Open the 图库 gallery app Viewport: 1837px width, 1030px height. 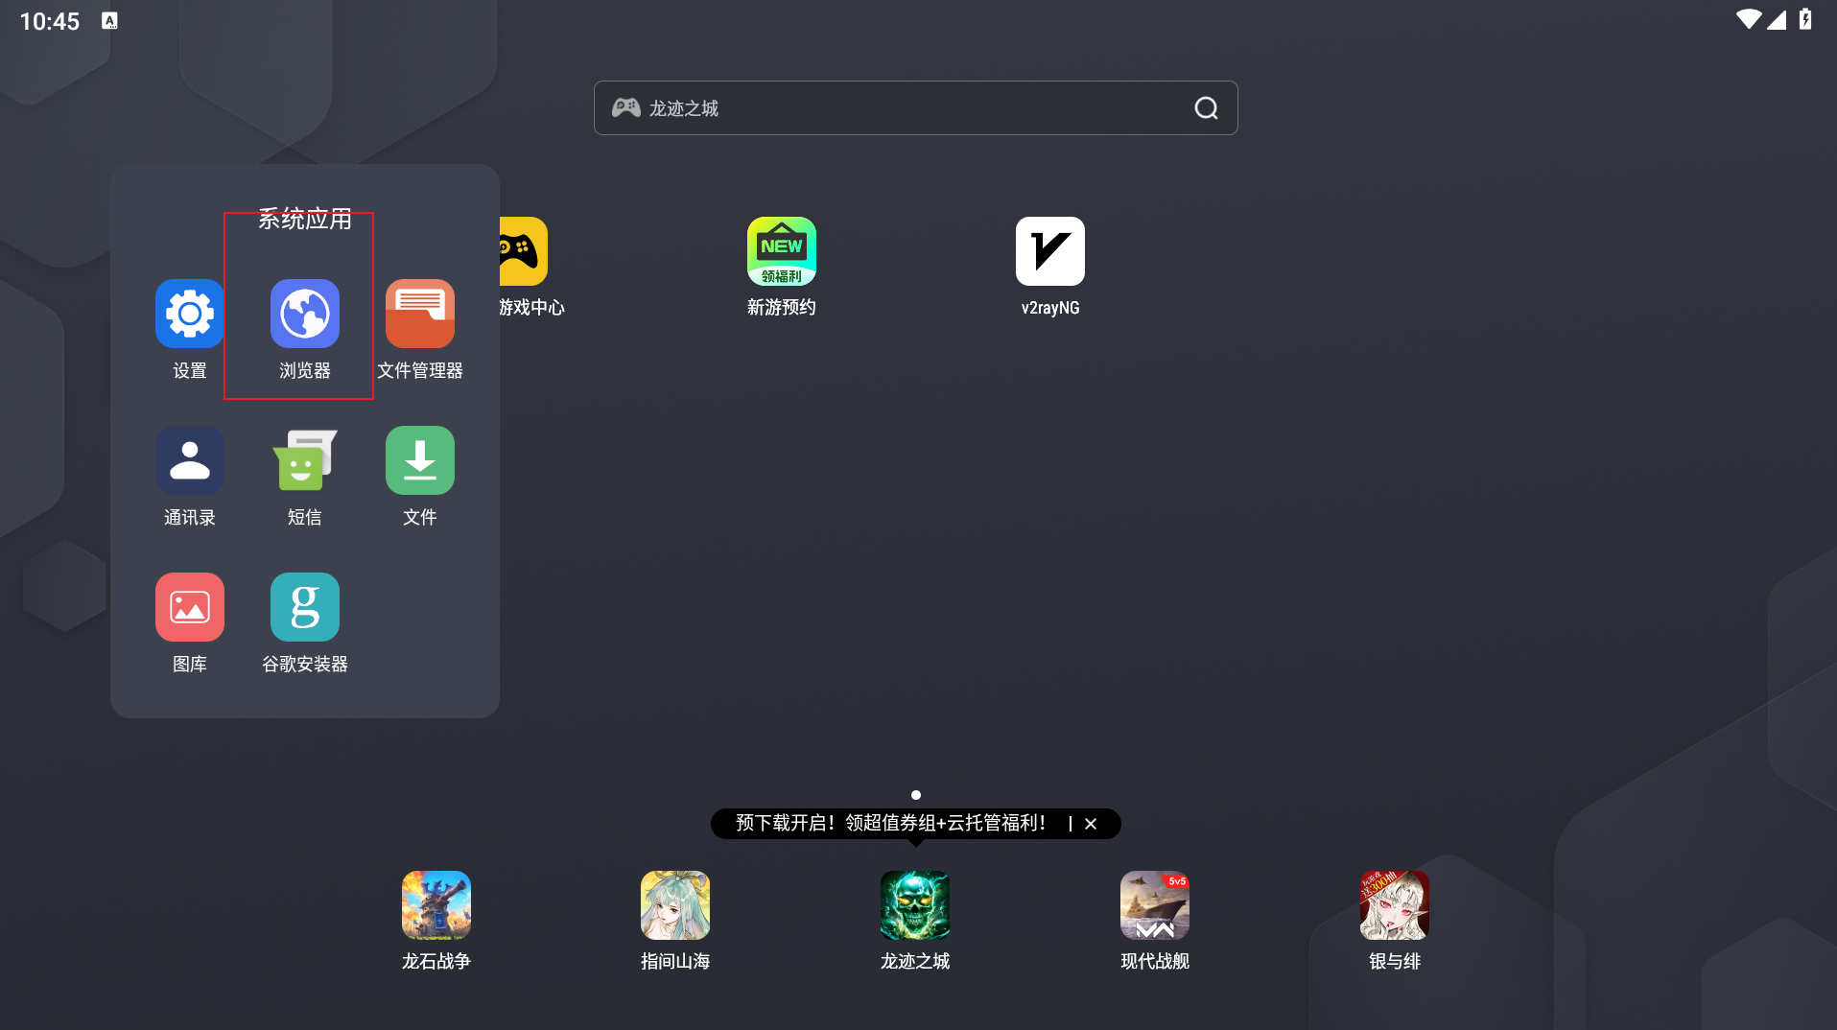pyautogui.click(x=190, y=607)
